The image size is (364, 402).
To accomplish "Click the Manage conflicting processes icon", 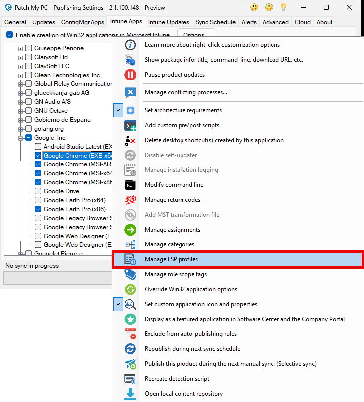I will [130, 92].
